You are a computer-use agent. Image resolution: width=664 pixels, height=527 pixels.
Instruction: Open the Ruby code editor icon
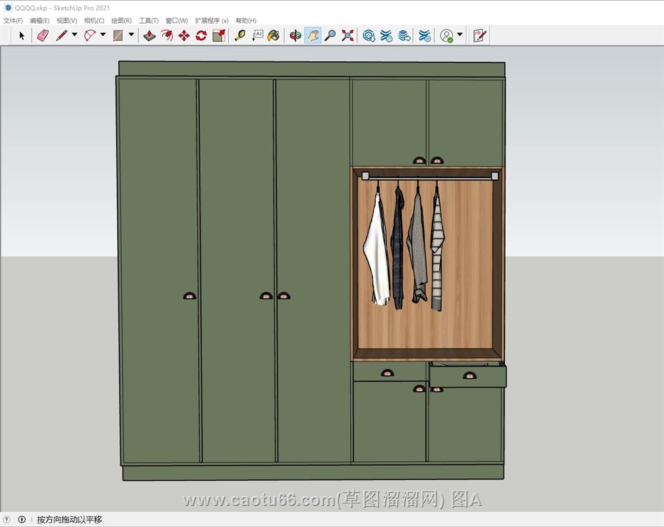click(x=479, y=36)
